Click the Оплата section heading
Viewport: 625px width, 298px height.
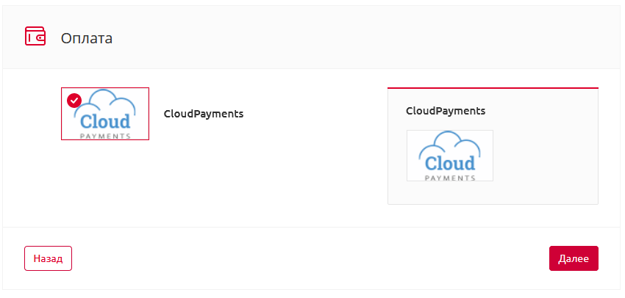pos(87,38)
